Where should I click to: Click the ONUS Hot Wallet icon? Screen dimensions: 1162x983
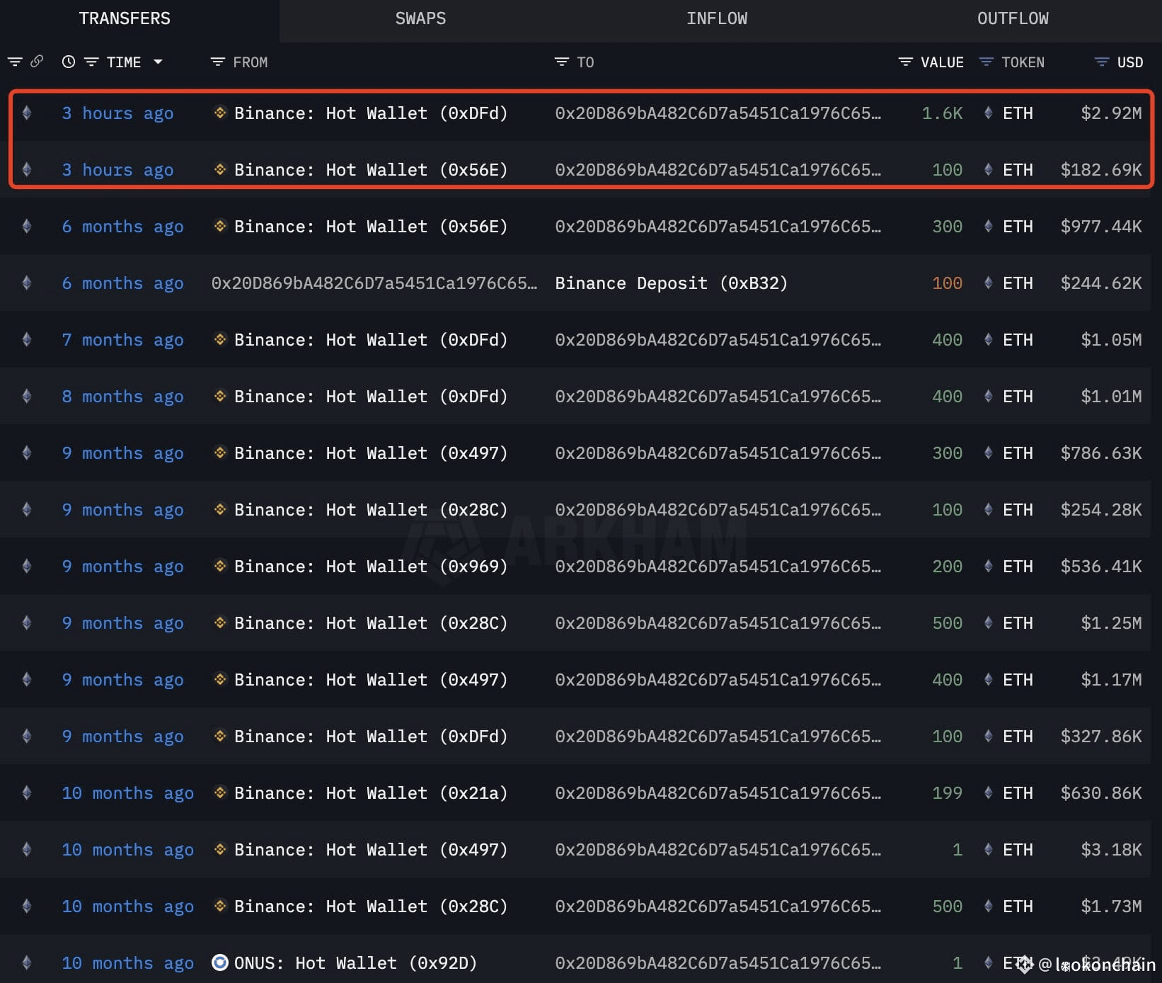click(x=220, y=962)
